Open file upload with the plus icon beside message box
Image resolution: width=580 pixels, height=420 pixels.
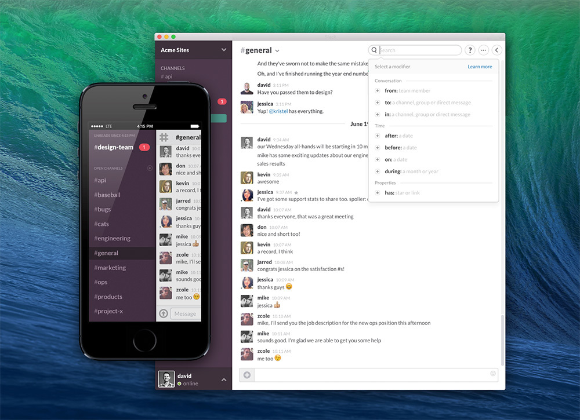[246, 375]
